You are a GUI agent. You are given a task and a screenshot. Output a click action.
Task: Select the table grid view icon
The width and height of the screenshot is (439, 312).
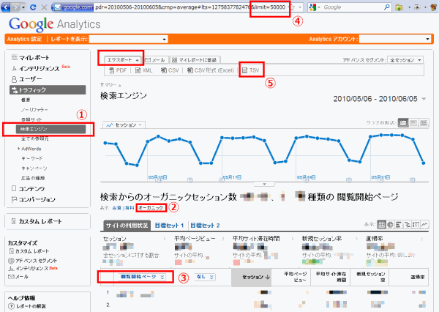pos(381,224)
